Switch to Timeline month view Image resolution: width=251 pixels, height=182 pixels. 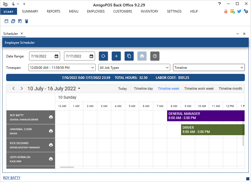point(230,89)
